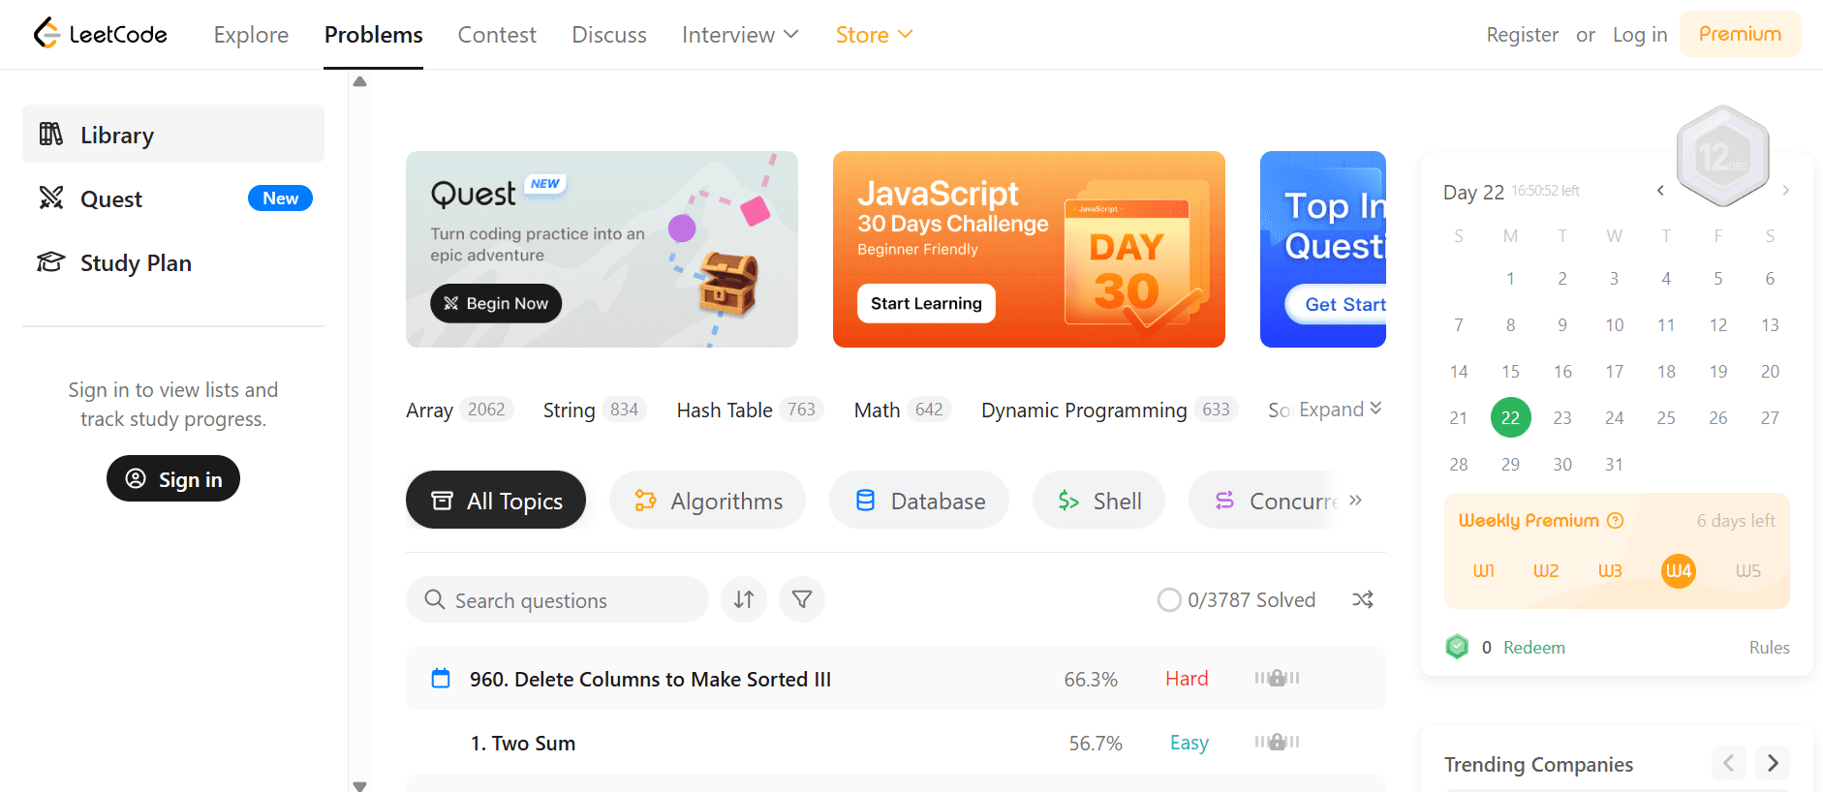Filter by Math tag
The image size is (1823, 792).
(x=903, y=410)
